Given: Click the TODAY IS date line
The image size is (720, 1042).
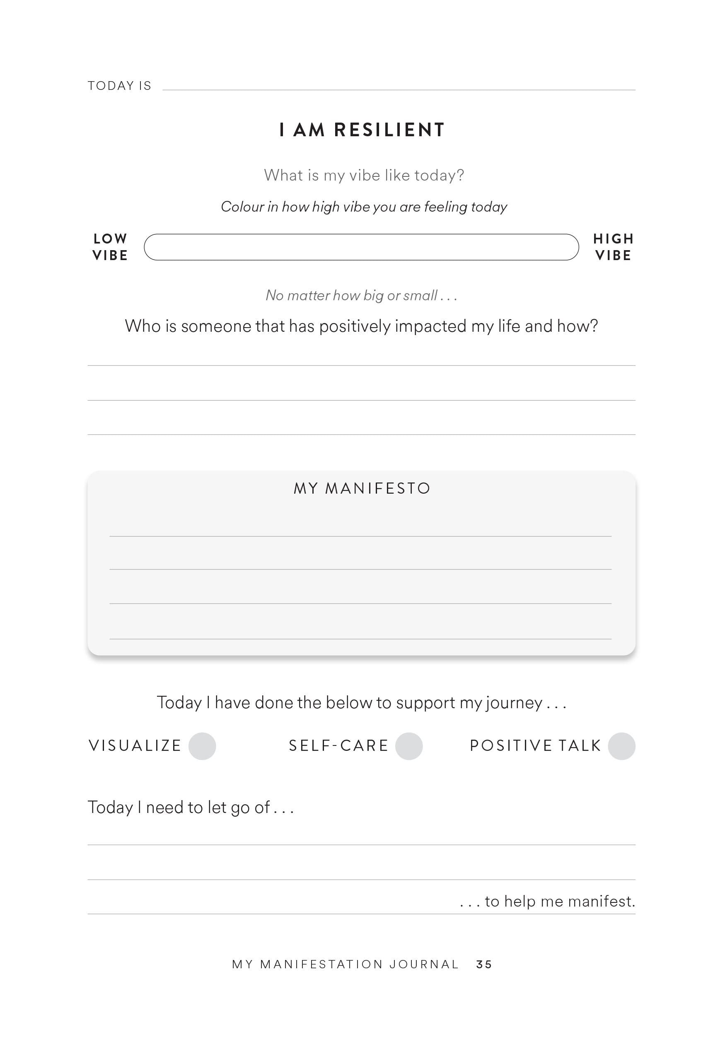Looking at the screenshot, I should [x=399, y=85].
